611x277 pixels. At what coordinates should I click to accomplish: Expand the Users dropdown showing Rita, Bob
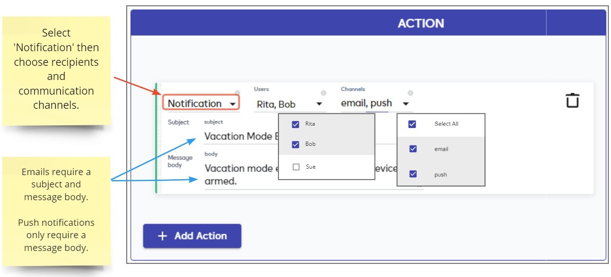(x=290, y=104)
